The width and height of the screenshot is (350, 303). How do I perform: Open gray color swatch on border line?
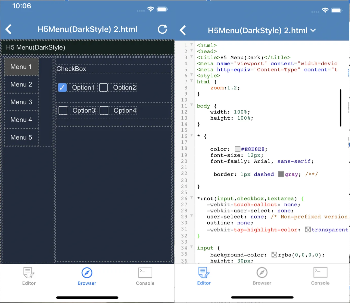click(281, 174)
